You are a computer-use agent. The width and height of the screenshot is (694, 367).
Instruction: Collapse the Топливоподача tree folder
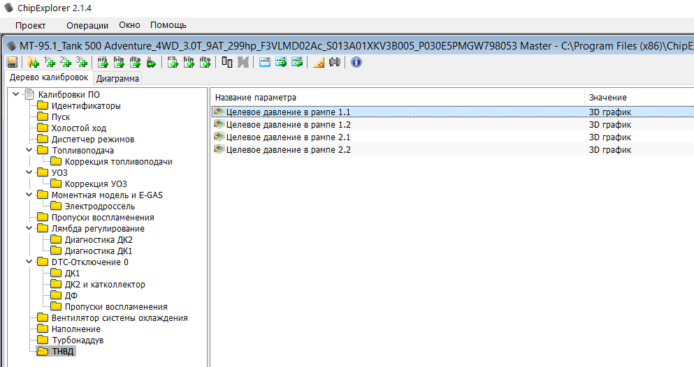coord(29,150)
